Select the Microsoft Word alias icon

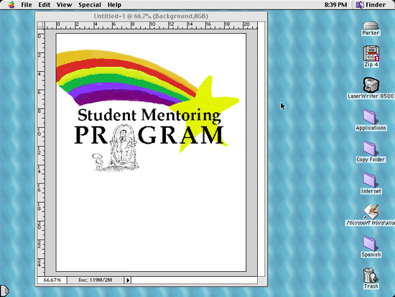coord(371,211)
